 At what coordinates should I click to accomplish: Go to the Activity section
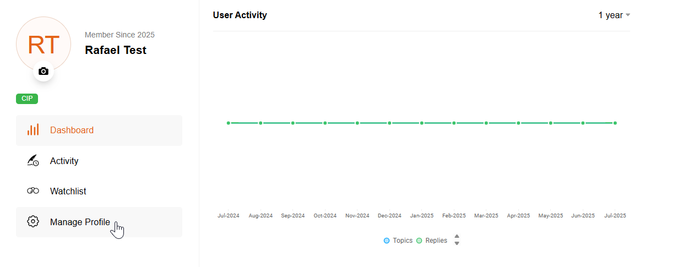(64, 161)
